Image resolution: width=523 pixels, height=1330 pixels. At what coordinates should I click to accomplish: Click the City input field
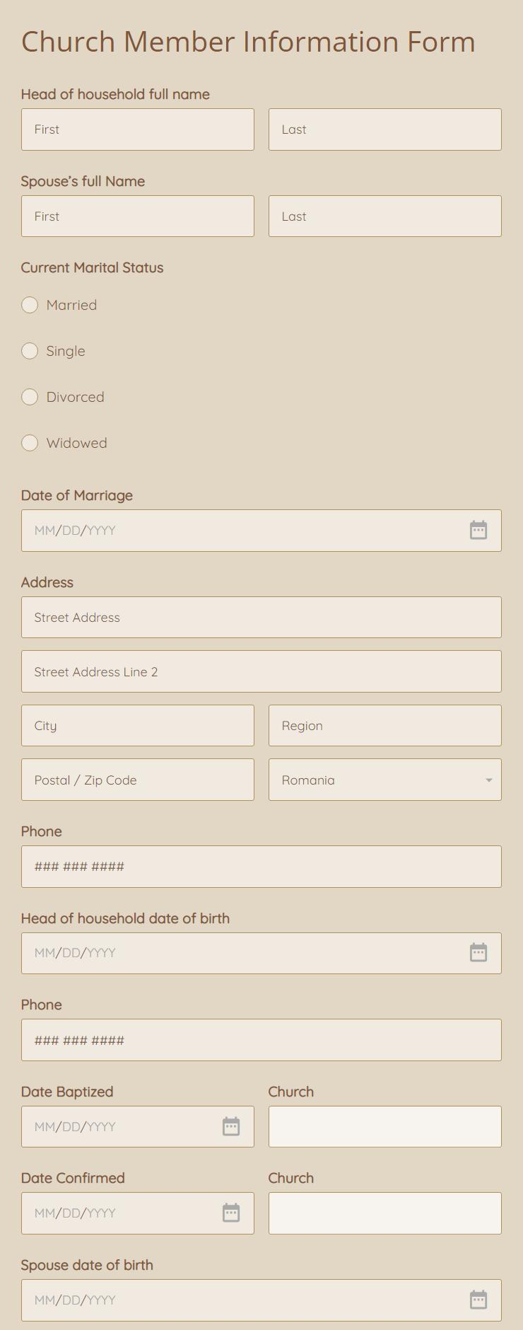tap(138, 725)
